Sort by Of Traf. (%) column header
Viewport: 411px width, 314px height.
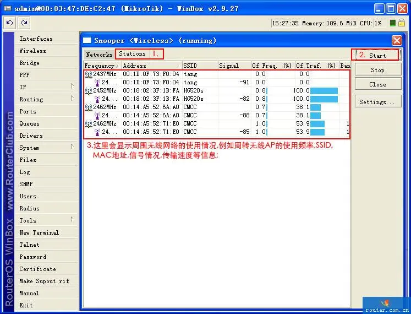click(317, 66)
